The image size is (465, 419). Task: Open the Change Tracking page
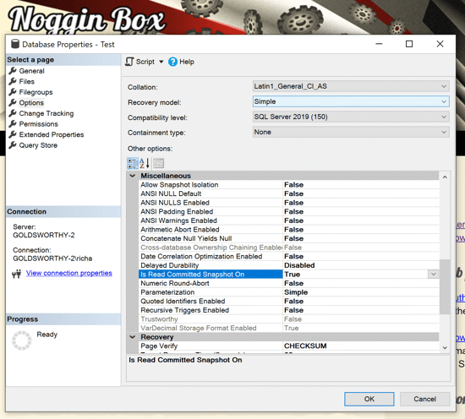click(46, 113)
